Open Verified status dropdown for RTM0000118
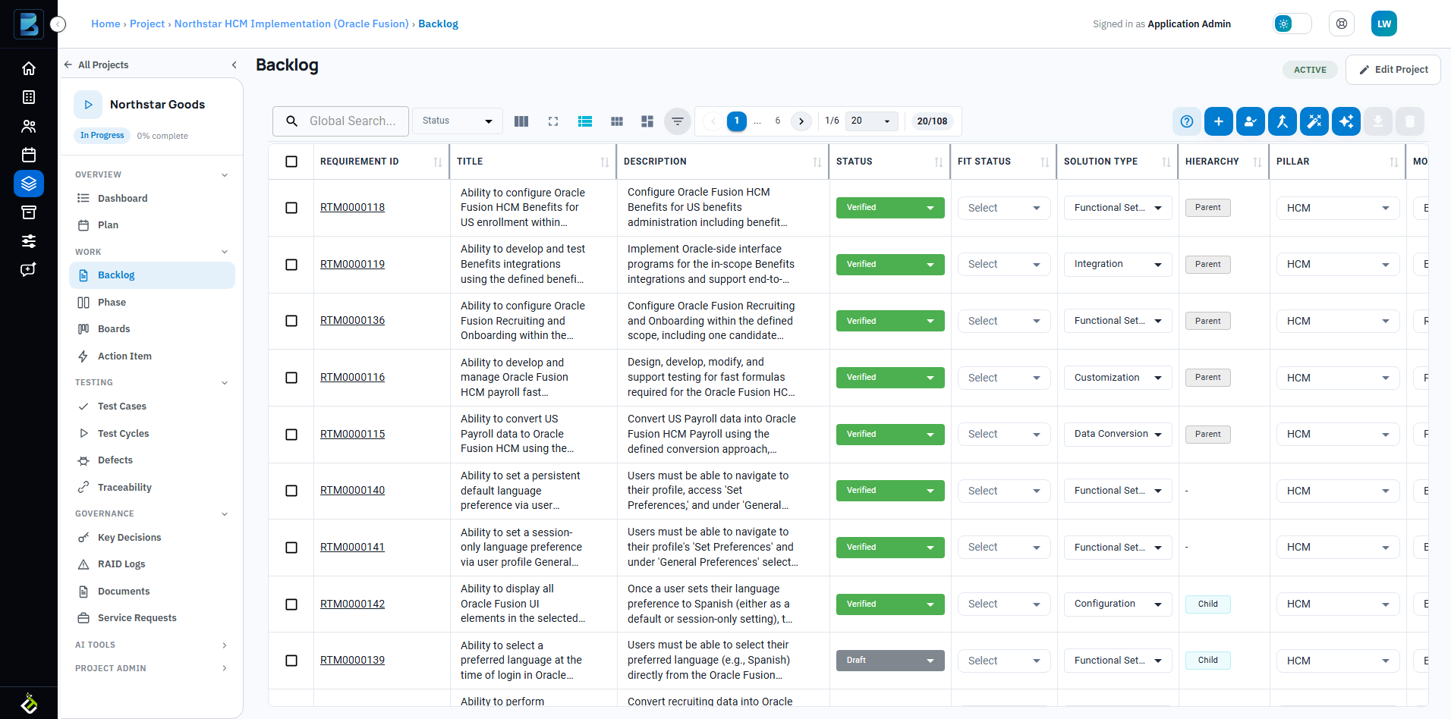1451x719 pixels. [890, 208]
